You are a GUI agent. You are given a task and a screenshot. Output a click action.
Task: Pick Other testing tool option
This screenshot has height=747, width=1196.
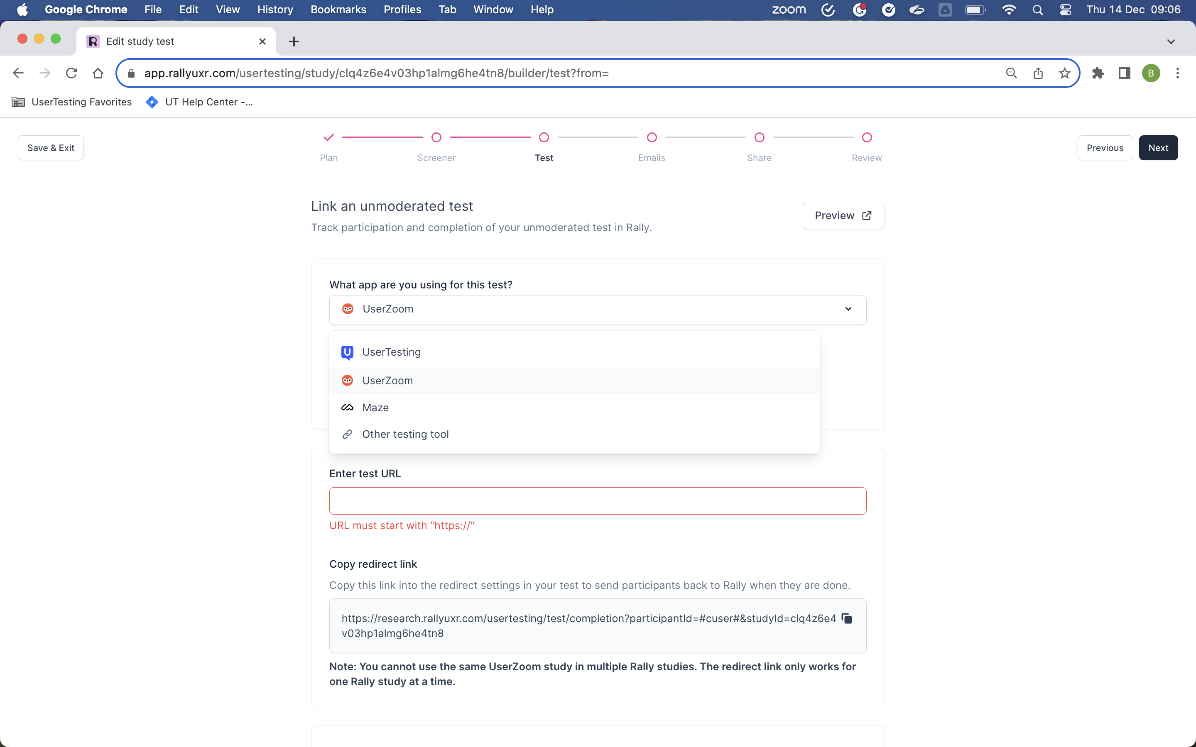pyautogui.click(x=574, y=434)
